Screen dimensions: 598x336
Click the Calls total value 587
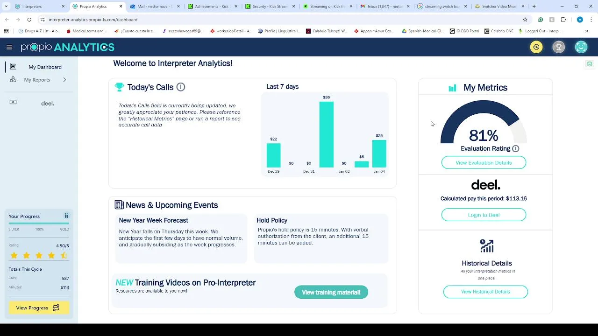point(65,278)
